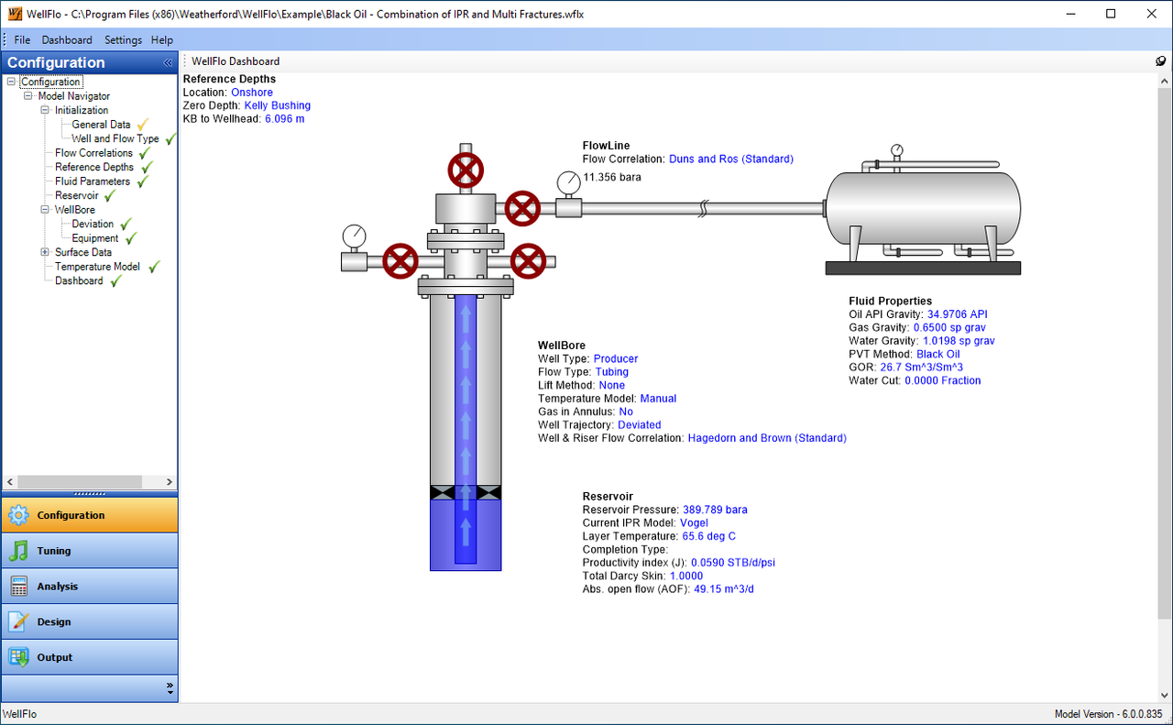Collapse the Configuration root tree node
Image resolution: width=1173 pixels, height=725 pixels.
[11, 82]
